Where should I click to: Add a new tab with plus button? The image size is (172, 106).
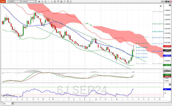13,104
